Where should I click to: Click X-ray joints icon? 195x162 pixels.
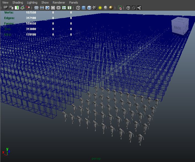click(x=139, y=8)
